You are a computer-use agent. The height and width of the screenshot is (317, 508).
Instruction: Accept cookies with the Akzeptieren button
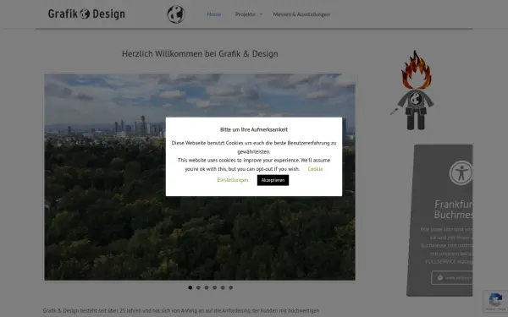pos(273,180)
